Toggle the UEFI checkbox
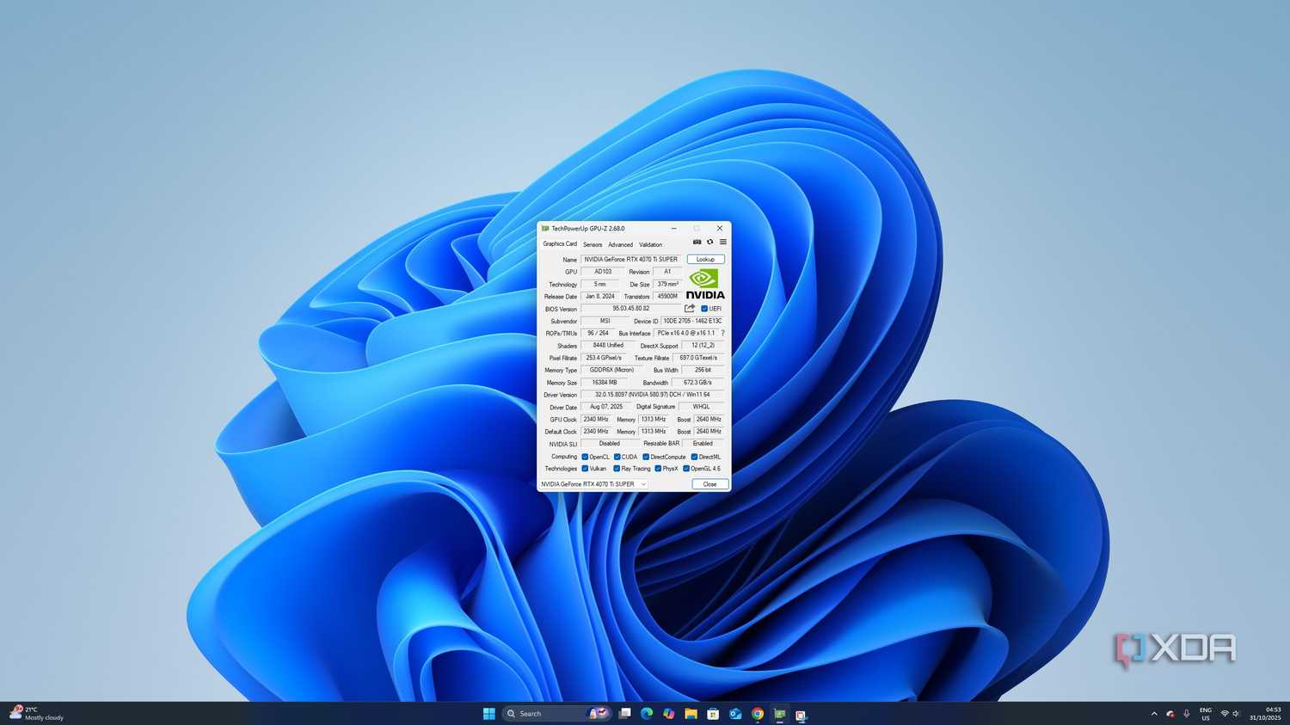Screen dimensions: 1290x725 (704, 309)
